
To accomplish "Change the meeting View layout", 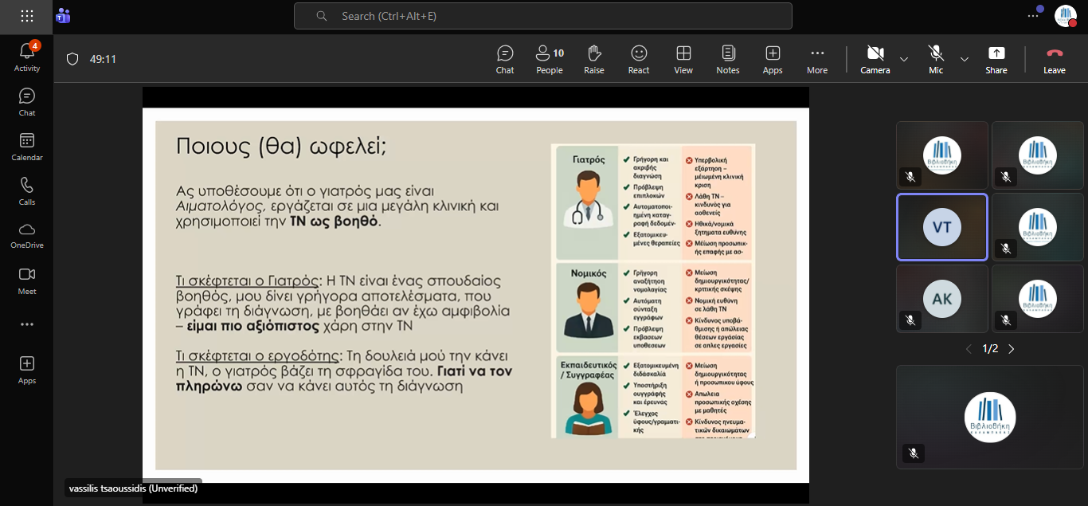I will click(683, 59).
